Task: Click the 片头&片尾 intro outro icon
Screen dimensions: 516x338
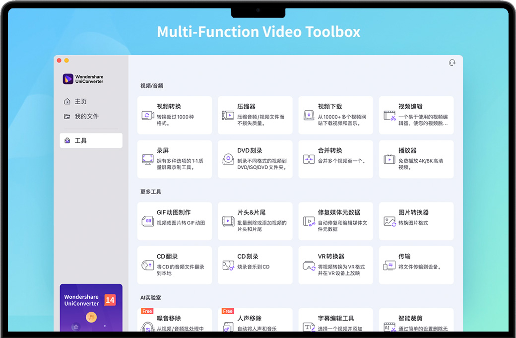Action: [x=228, y=221]
